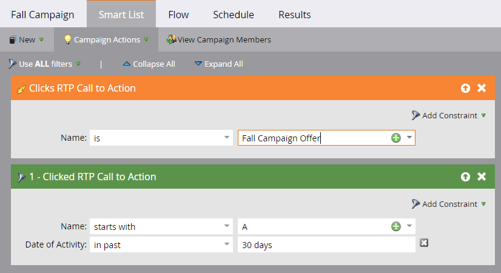501x273 pixels.
Task: Expand the 'is' operator dropdown
Action: coord(227,138)
